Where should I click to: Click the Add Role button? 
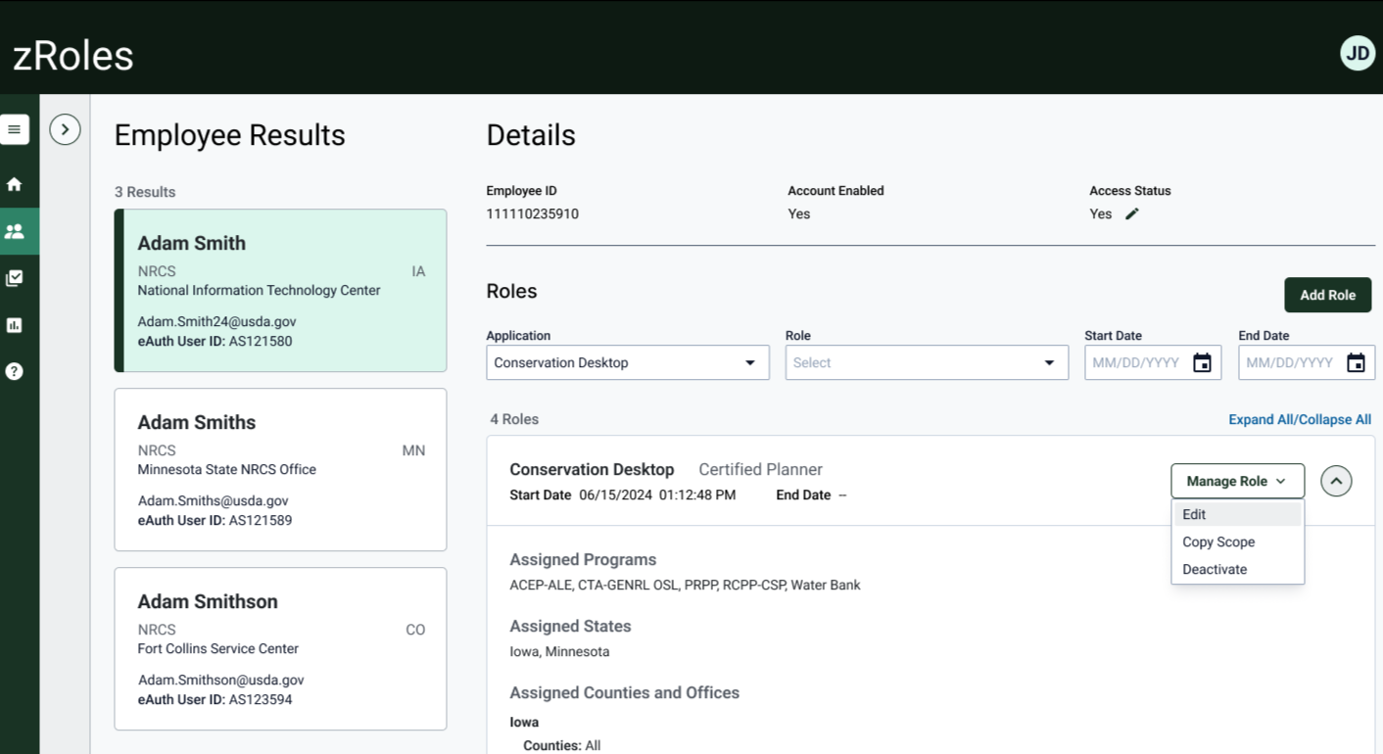click(1327, 295)
